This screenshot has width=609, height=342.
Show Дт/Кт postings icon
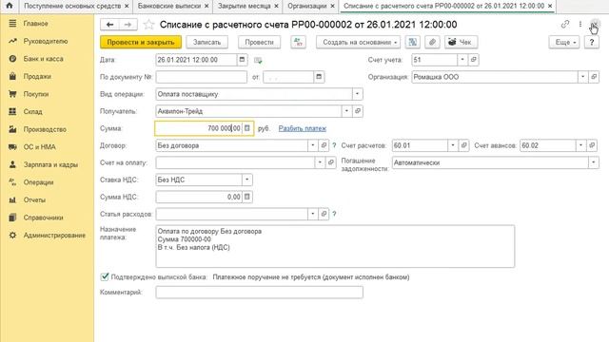tap(298, 42)
